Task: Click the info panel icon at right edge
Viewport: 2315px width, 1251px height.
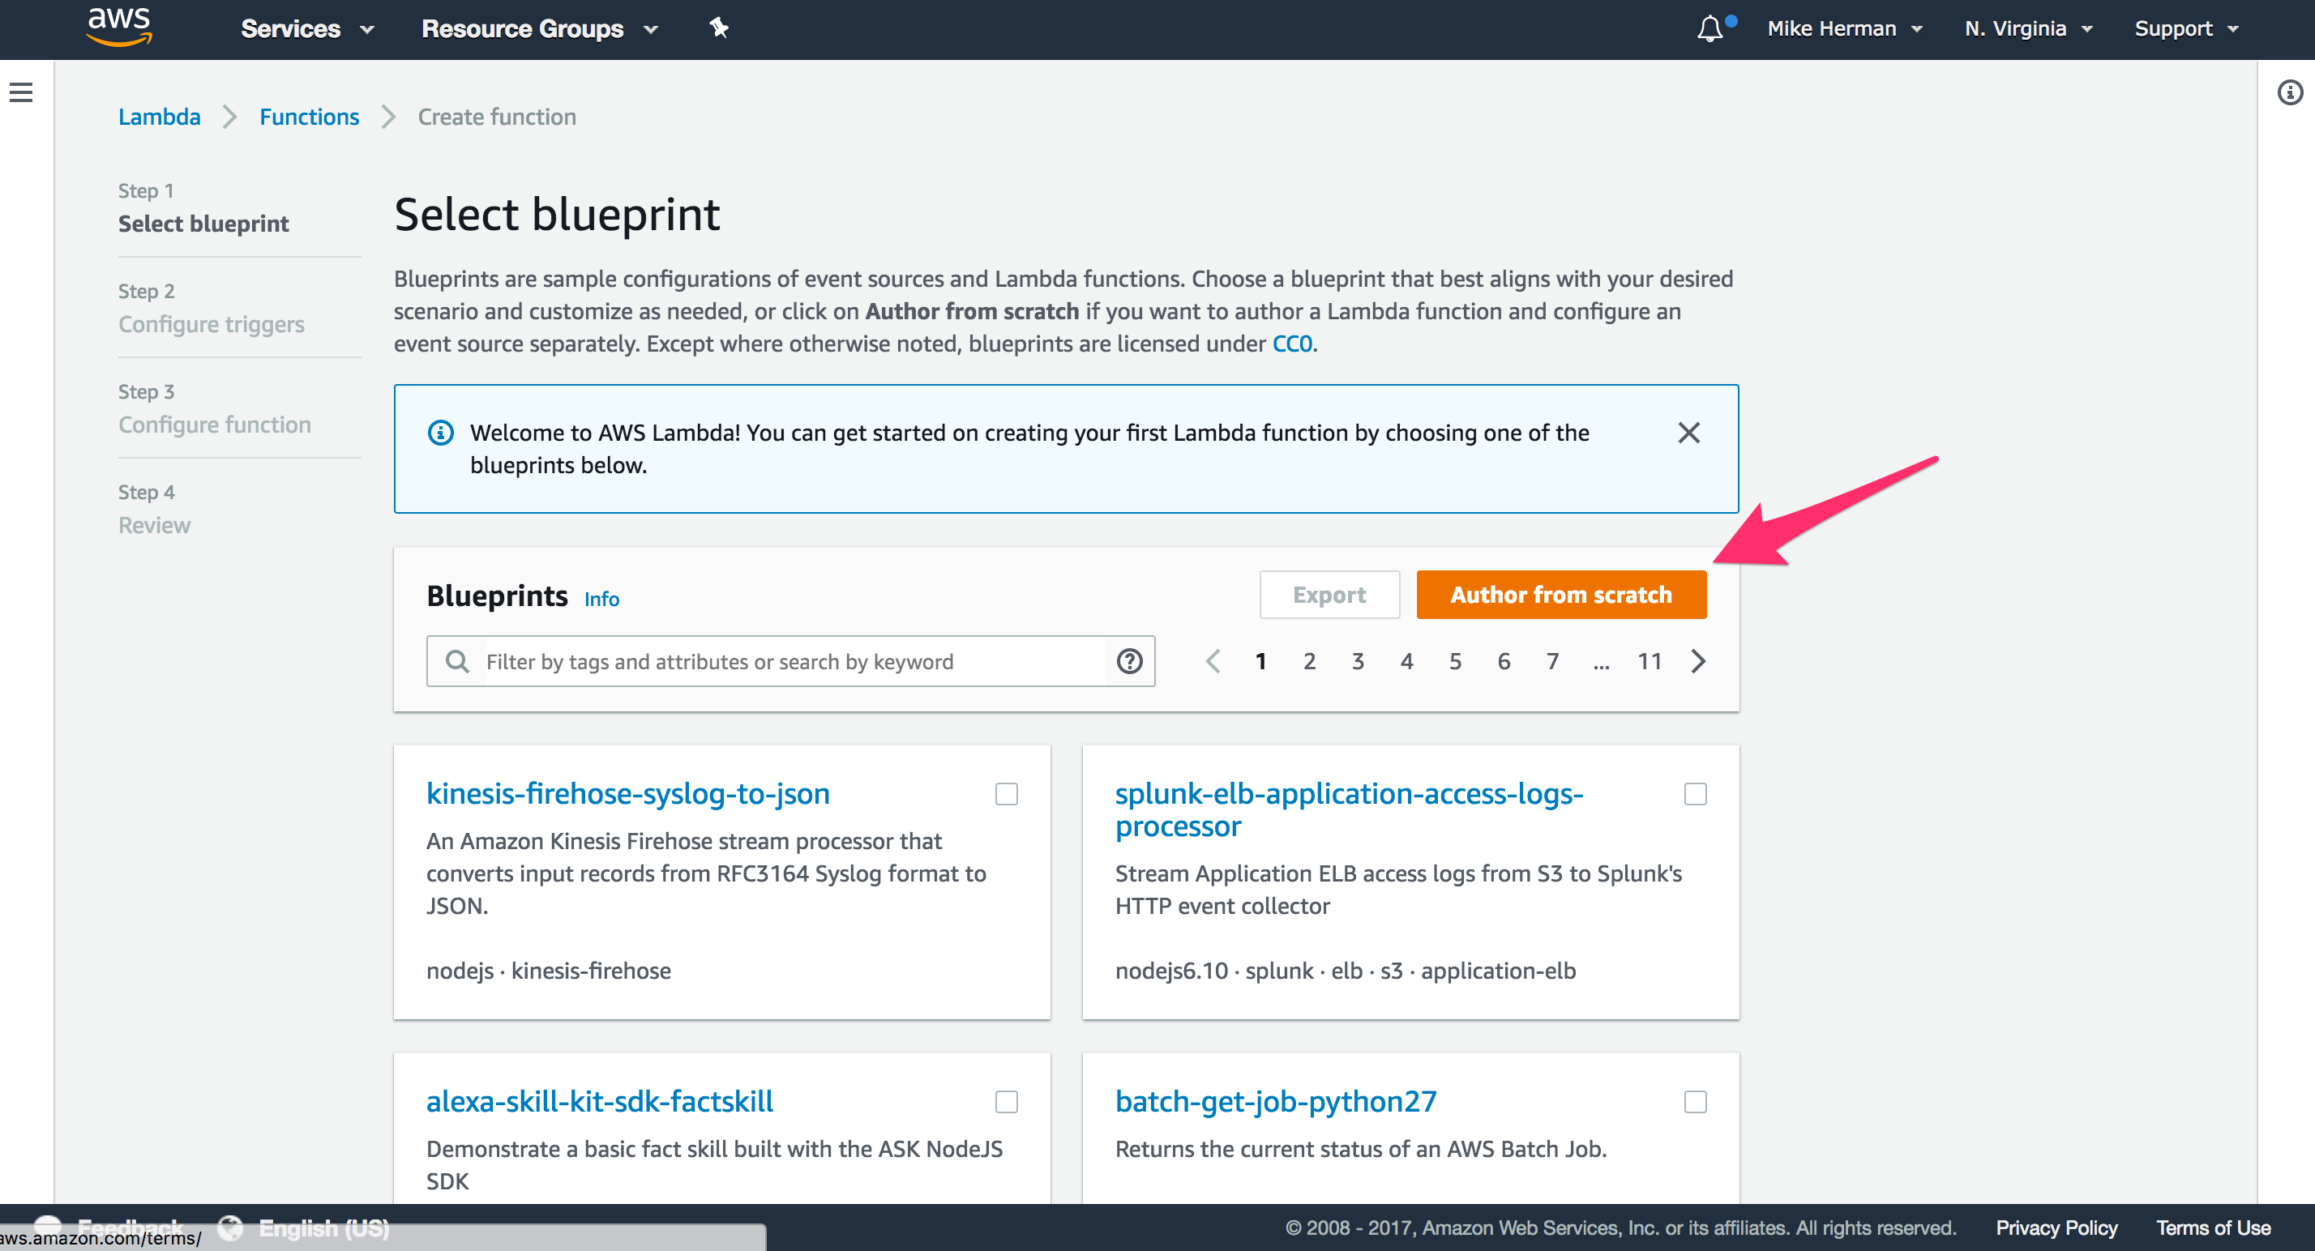Action: [x=2289, y=92]
